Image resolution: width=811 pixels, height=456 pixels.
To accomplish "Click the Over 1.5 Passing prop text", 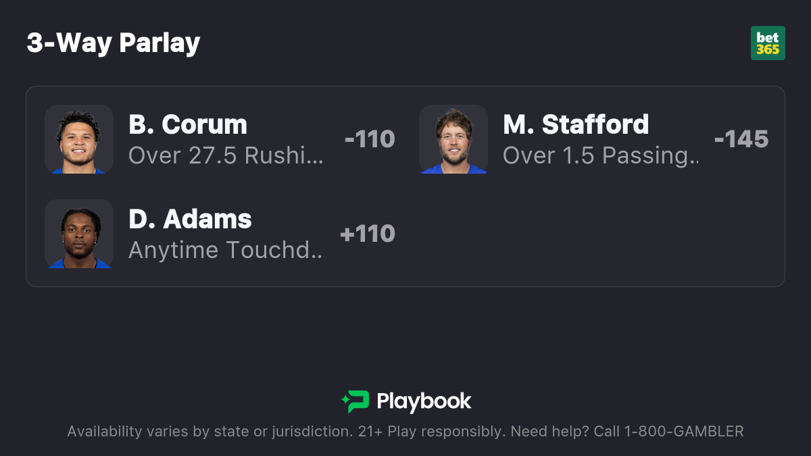I will coord(601,156).
